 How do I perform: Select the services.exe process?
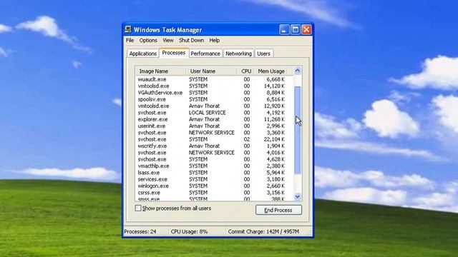click(x=214, y=179)
